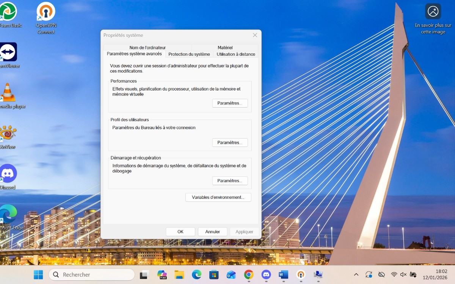
Task: Open Paramètres under Démarrage et récupération
Action: [230, 181]
